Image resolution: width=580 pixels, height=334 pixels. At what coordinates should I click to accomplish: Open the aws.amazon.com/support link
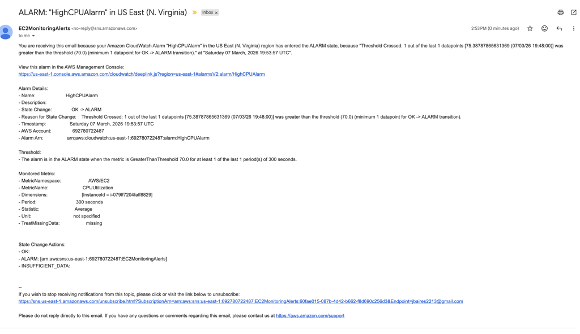point(310,316)
